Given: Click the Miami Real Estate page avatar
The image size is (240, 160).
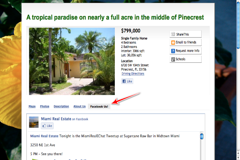Looking at the screenshot, I should [x=34, y=122].
